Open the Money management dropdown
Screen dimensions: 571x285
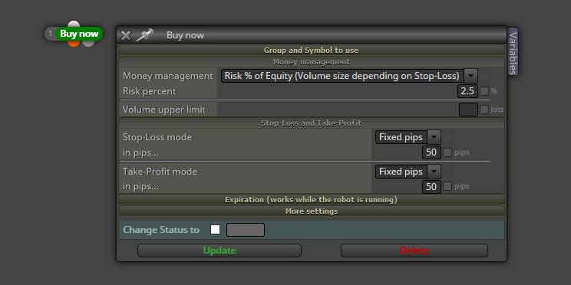tap(349, 76)
